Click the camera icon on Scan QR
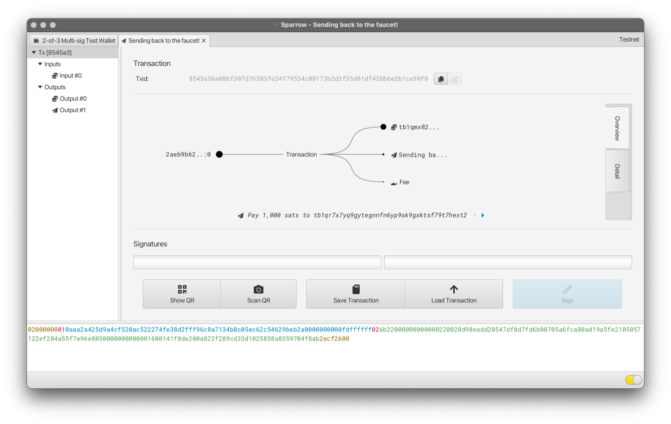 [259, 289]
